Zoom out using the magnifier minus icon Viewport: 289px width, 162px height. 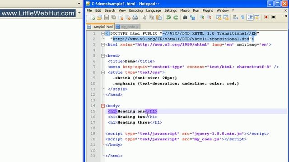(x=209, y=18)
